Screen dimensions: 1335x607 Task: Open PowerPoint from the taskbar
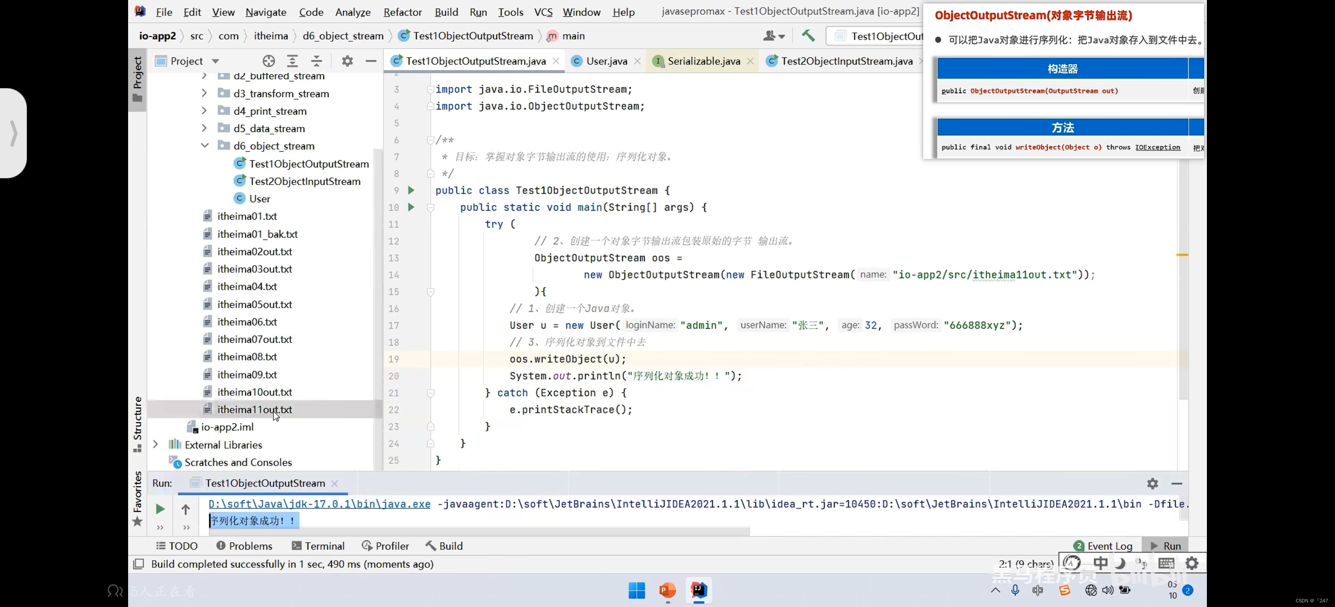667,590
